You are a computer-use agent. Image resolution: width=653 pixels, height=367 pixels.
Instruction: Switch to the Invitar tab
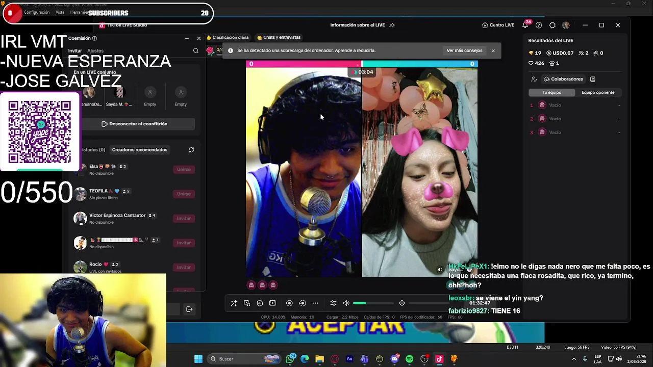[75, 51]
